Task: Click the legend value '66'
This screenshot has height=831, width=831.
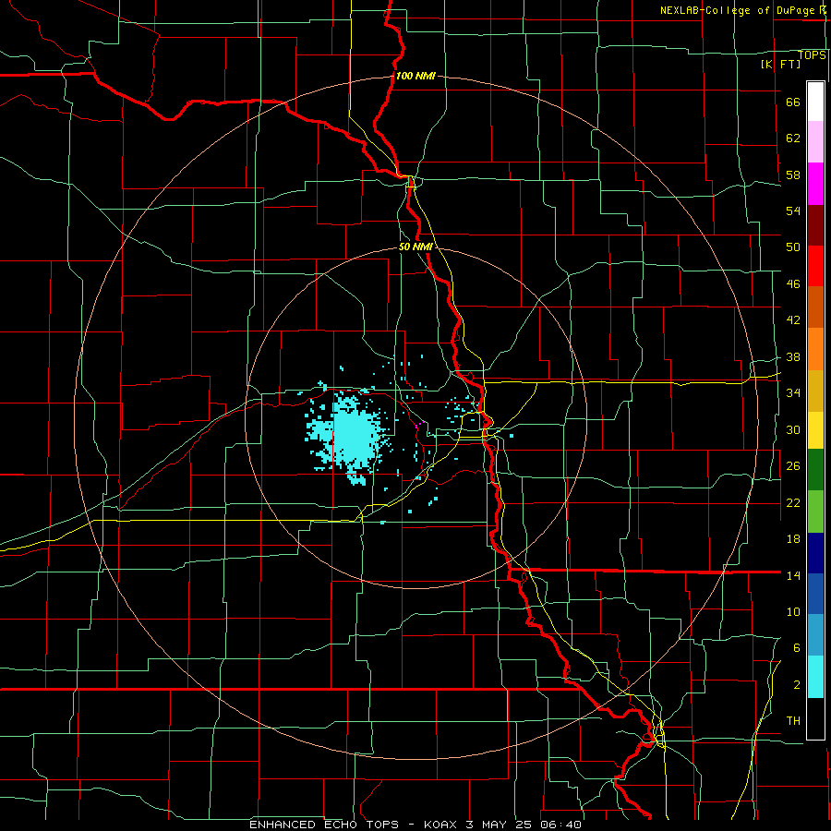Action: (793, 102)
